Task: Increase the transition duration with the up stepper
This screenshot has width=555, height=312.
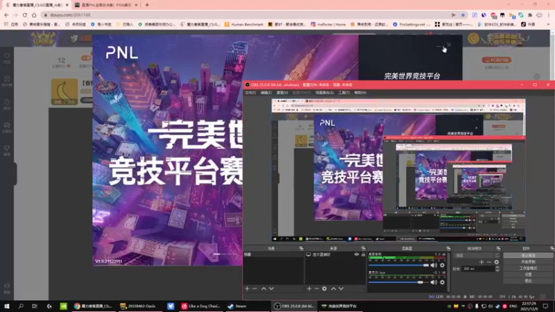Action: [x=497, y=268]
